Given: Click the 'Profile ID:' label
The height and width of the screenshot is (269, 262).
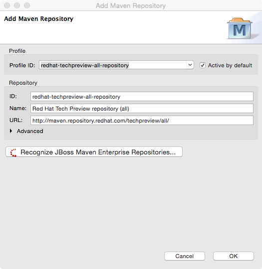Looking at the screenshot, I should [22, 65].
